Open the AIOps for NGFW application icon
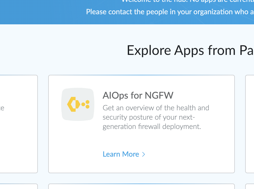Screen dimensions: 254x189 point(78,104)
